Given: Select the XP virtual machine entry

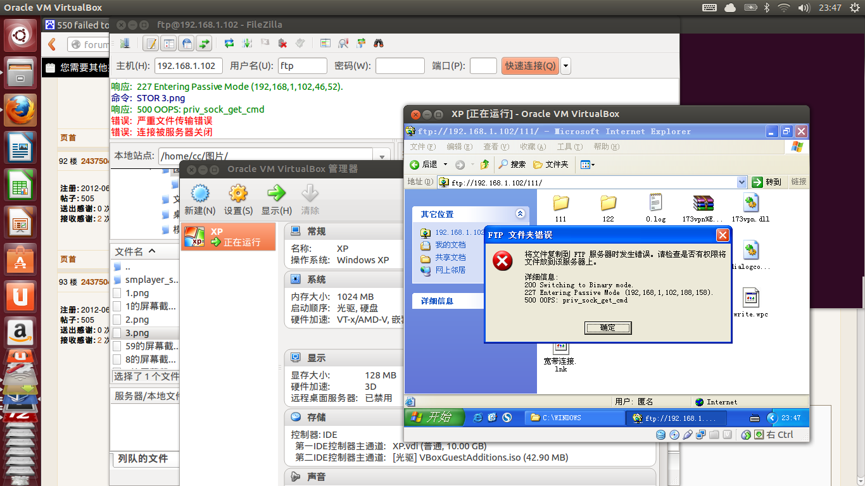Looking at the screenshot, I should click(229, 237).
